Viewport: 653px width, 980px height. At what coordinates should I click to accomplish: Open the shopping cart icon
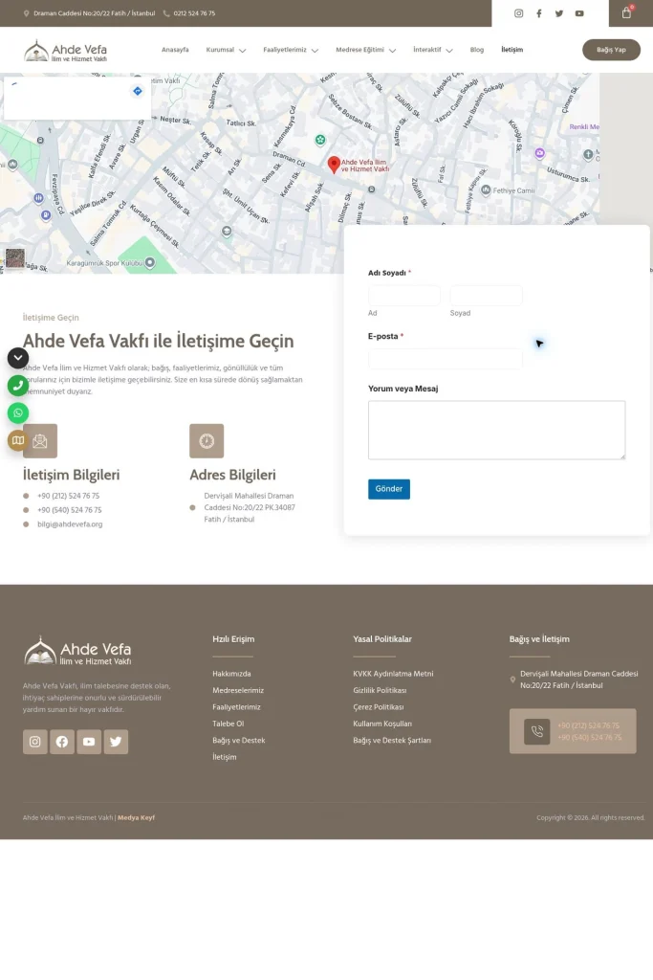[x=626, y=12]
